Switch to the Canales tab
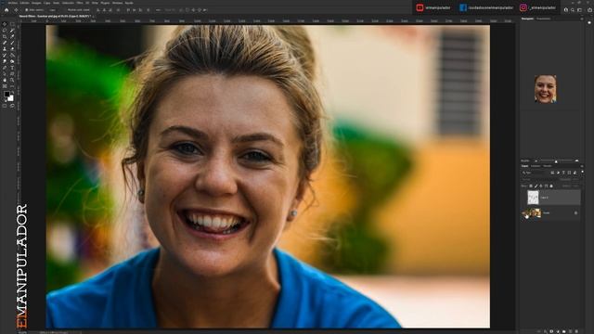594x334 pixels. point(536,166)
